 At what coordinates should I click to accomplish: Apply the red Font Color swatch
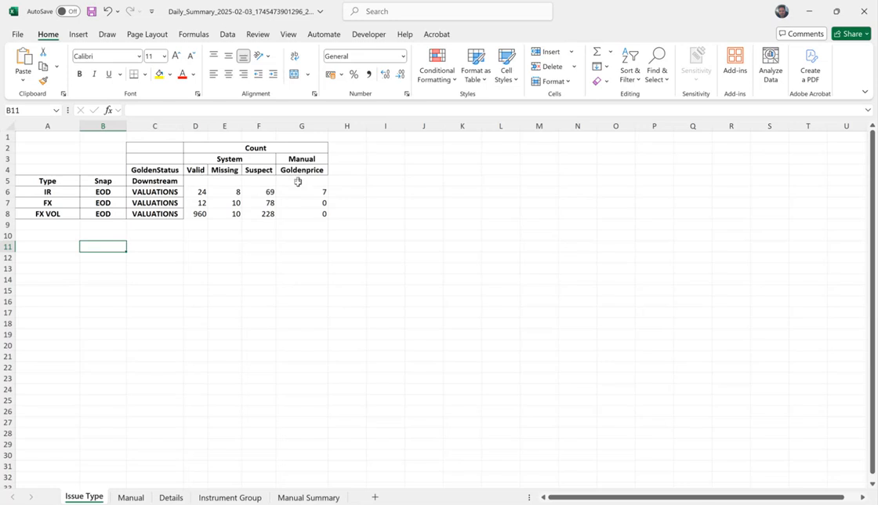pos(183,74)
